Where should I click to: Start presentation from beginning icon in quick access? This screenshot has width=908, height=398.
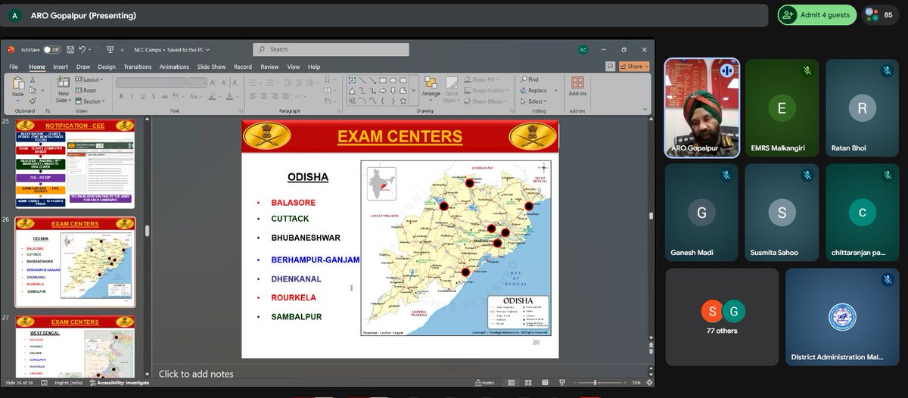pyautogui.click(x=110, y=49)
